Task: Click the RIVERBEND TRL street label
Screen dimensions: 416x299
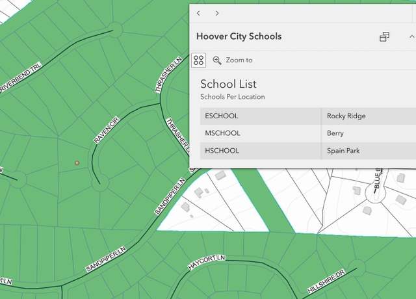Action: pos(21,77)
